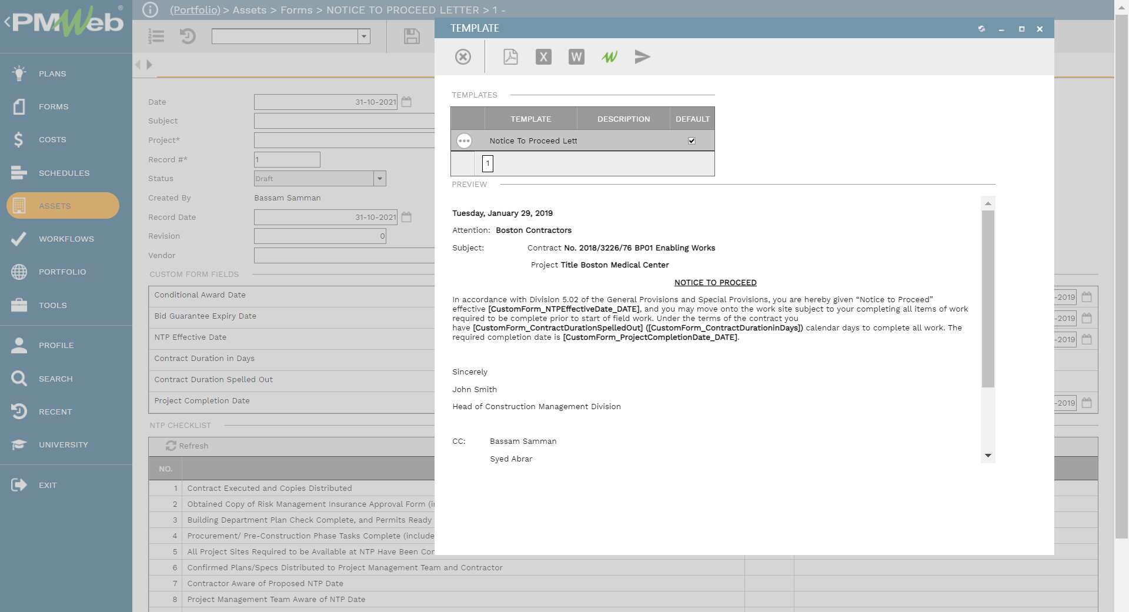
Task: Refresh the NTP Checklist
Action: tap(187, 446)
